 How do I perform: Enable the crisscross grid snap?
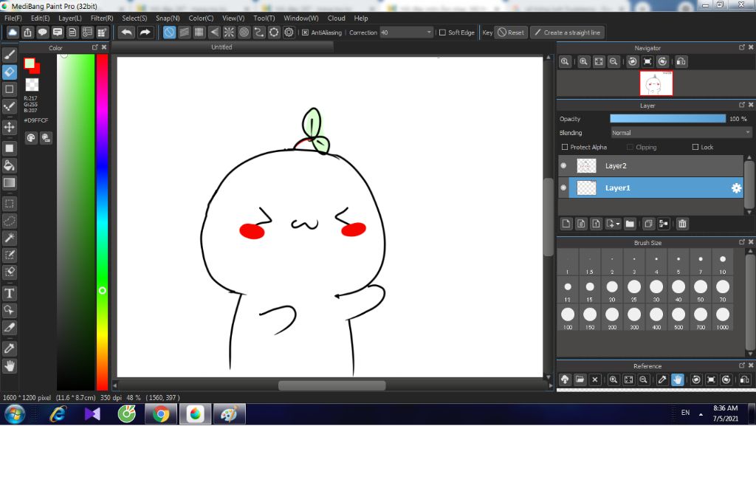[x=199, y=32]
